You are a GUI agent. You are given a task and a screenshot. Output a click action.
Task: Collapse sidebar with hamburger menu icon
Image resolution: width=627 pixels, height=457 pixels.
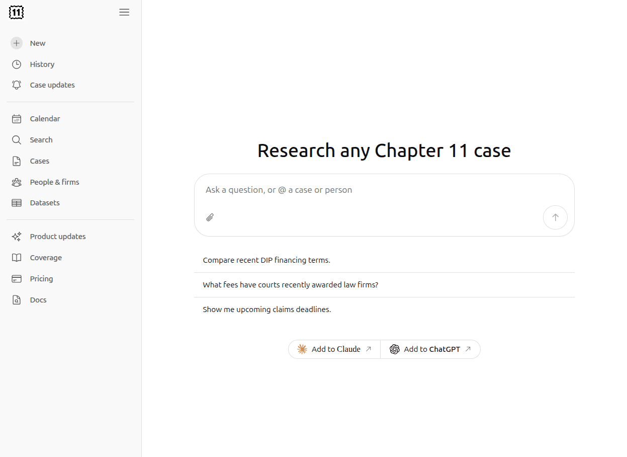[x=124, y=13]
